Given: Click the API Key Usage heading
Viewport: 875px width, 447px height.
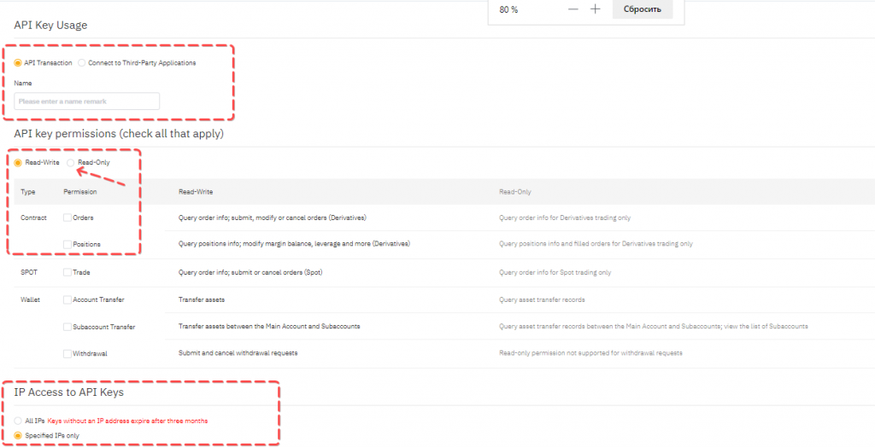Looking at the screenshot, I should tap(50, 25).
